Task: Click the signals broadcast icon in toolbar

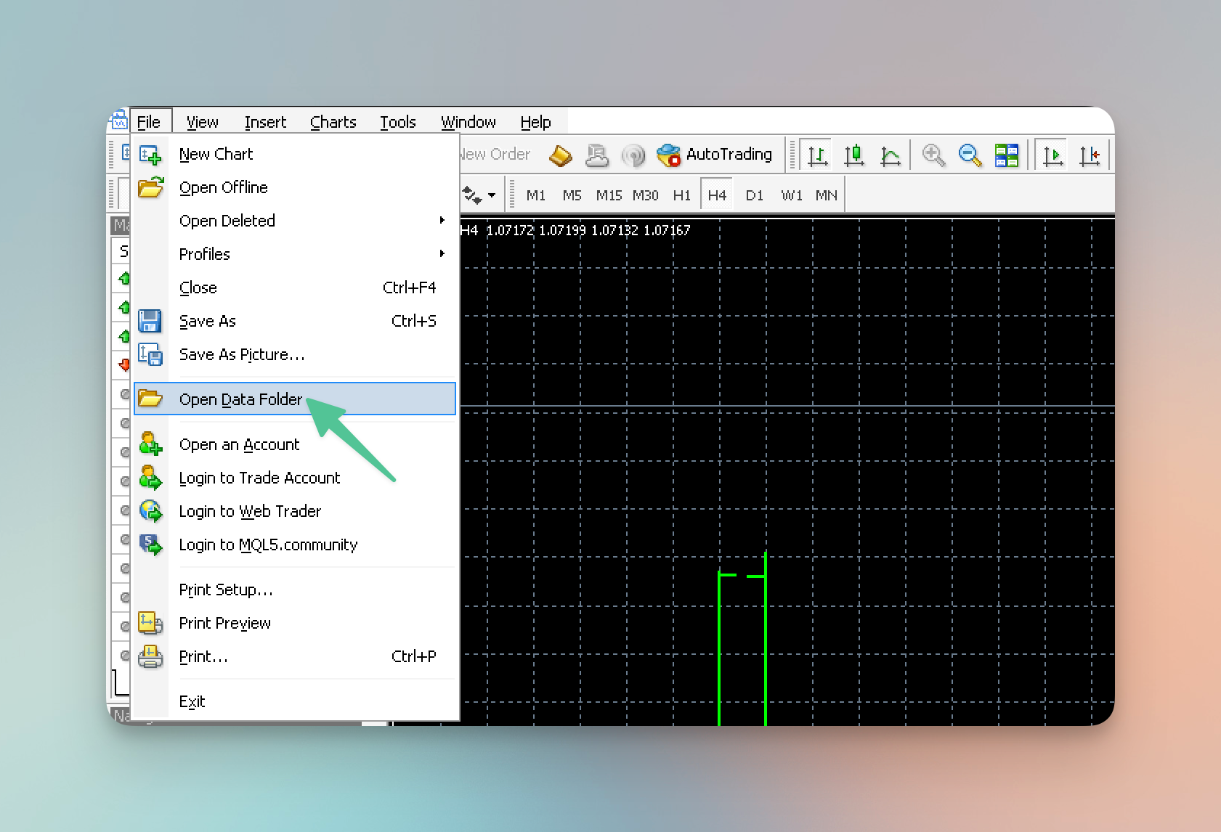Action: pyautogui.click(x=633, y=155)
